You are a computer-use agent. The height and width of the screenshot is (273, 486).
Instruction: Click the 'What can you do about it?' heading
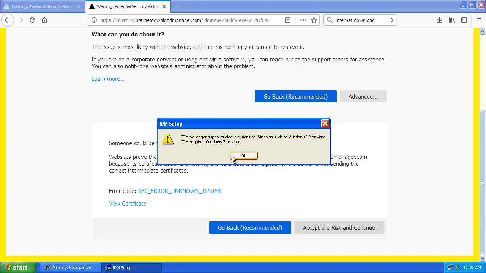coord(128,34)
